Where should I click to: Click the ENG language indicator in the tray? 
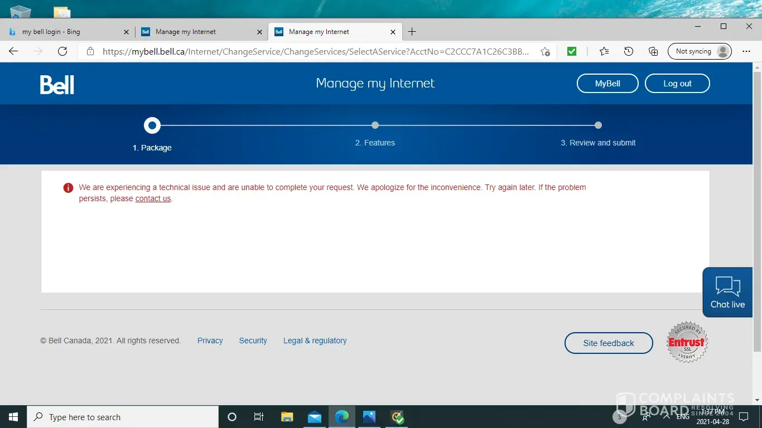pyautogui.click(x=683, y=417)
